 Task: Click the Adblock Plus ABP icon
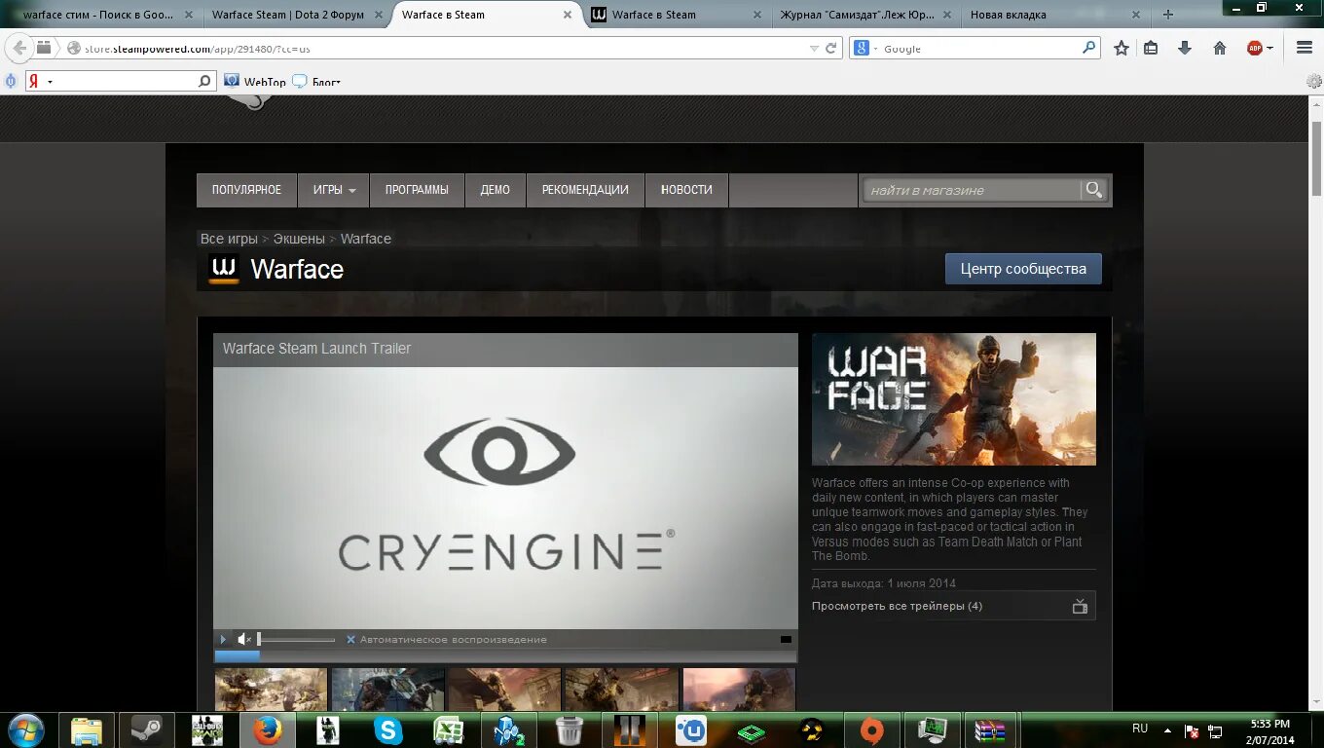click(x=1255, y=48)
